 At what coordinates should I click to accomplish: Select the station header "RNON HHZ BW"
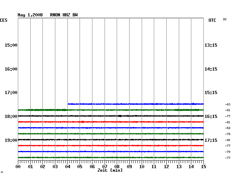[64, 15]
